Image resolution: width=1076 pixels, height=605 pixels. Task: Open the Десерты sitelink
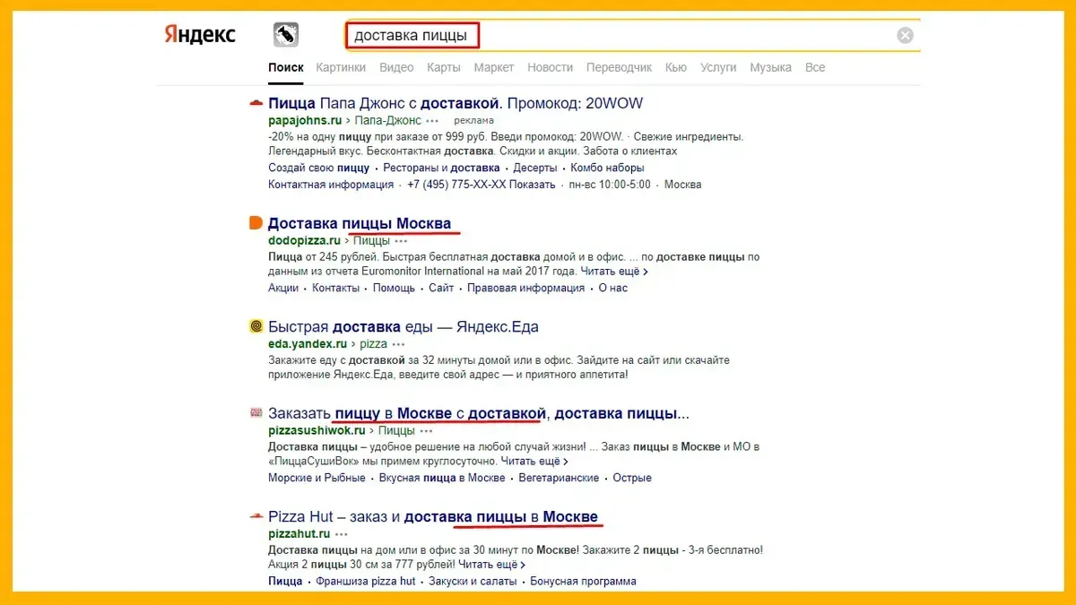(x=536, y=168)
